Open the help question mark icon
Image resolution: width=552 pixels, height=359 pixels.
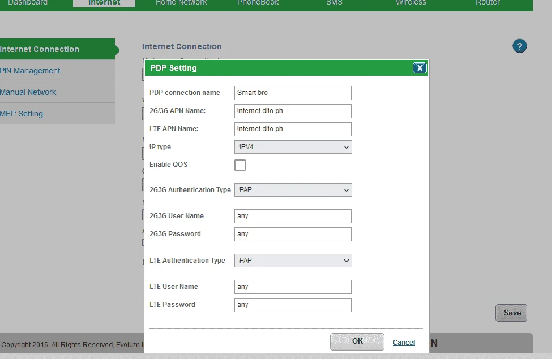point(519,46)
